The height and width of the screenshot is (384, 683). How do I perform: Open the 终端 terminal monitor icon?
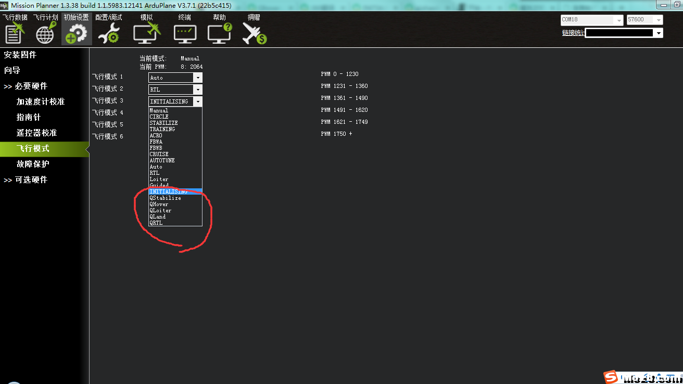pyautogui.click(x=185, y=34)
